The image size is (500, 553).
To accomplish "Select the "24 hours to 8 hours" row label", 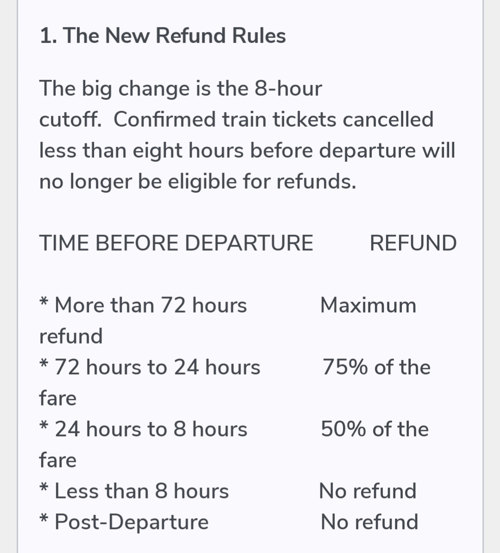I will (151, 429).
